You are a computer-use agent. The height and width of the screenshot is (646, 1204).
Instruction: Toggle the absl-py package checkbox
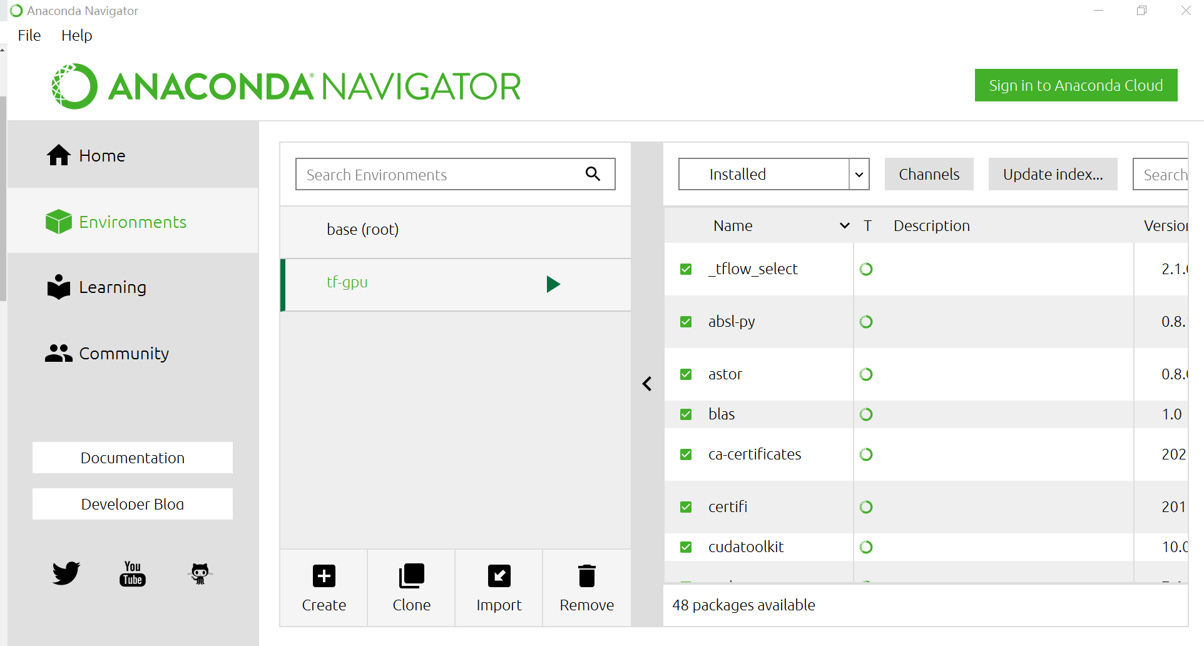(x=686, y=322)
